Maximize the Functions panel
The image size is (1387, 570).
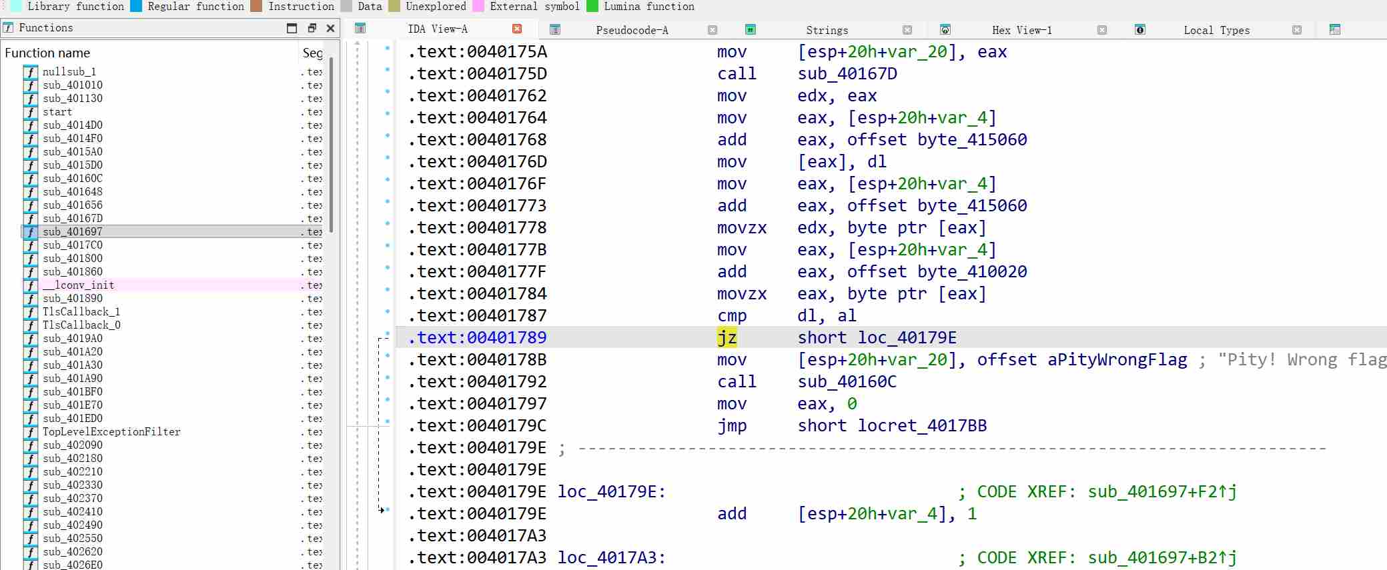292,28
